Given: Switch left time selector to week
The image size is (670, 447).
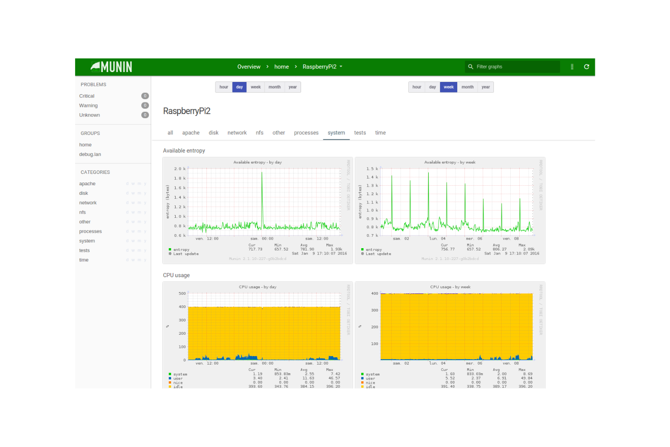Looking at the screenshot, I should (255, 87).
